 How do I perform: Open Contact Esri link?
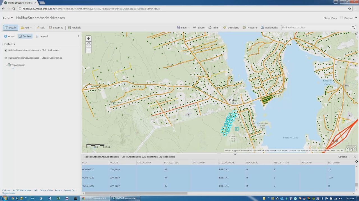pos(69,190)
